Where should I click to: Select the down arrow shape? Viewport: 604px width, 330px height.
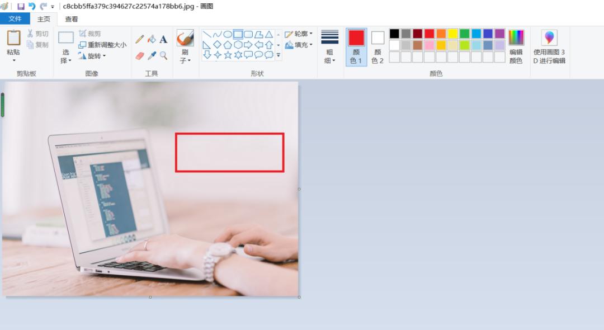tap(207, 55)
